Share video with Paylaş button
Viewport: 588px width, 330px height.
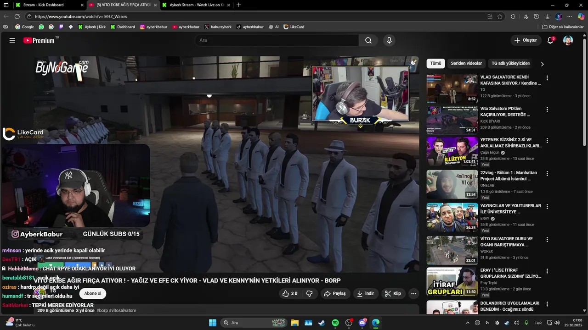click(334, 293)
